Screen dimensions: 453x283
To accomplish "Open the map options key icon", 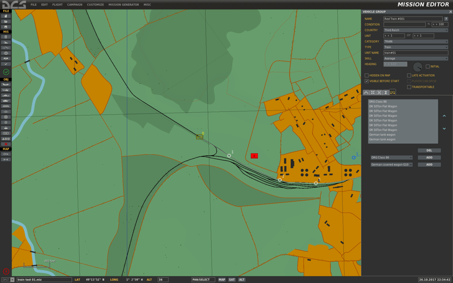I will click(6, 154).
